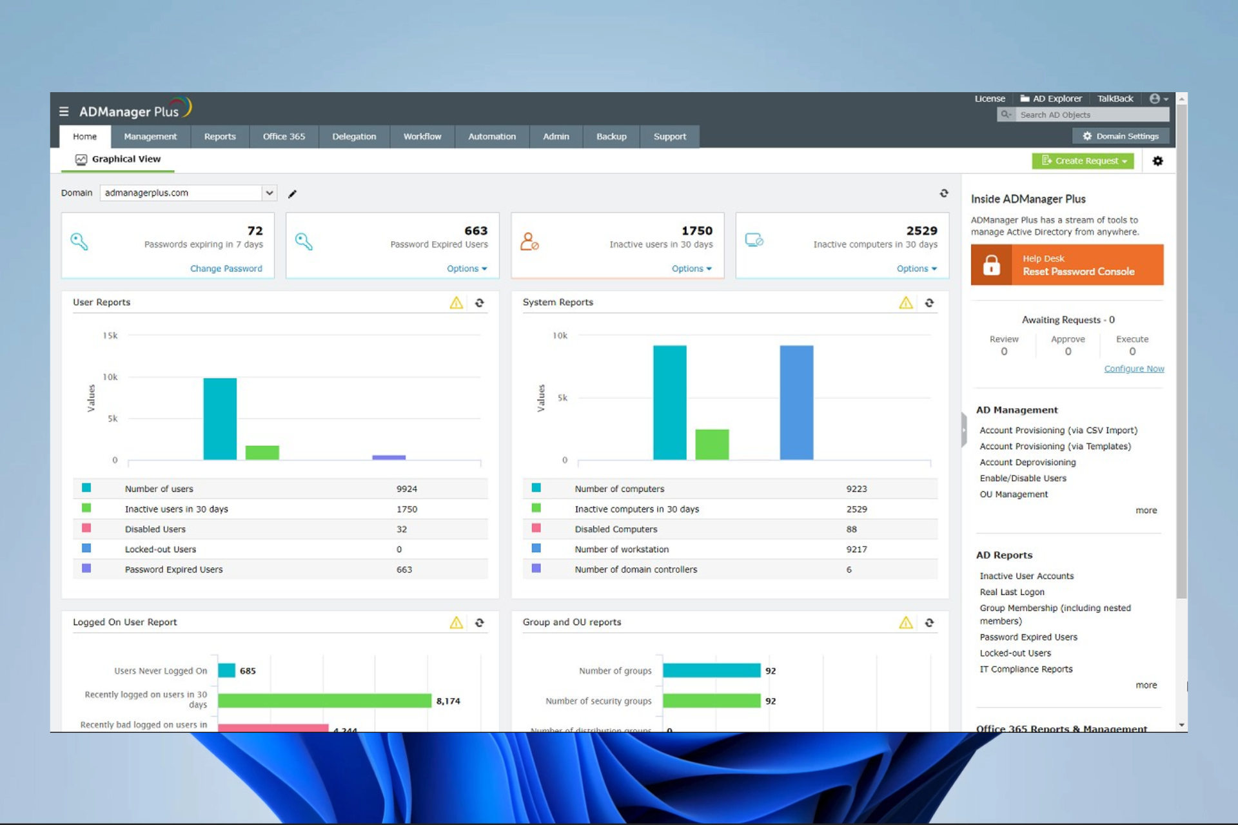Edit domain with pencil icon
Viewport: 1238px width, 825px height.
click(292, 194)
